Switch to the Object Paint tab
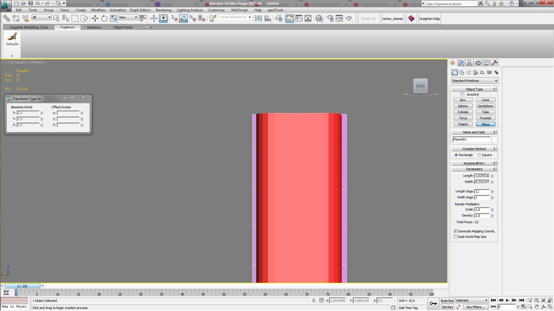This screenshot has height=311, width=554. (123, 27)
